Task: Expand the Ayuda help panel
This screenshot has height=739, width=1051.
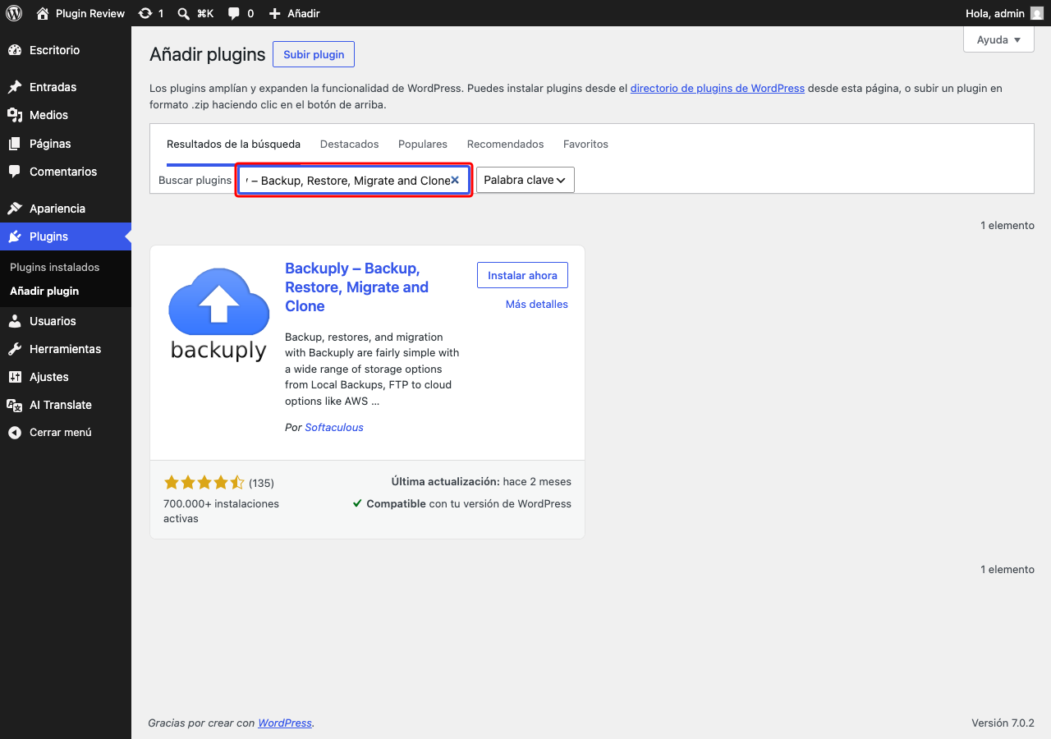Action: tap(998, 39)
